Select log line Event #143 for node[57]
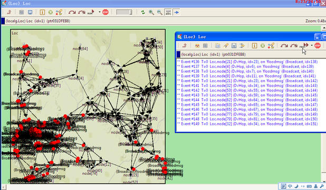The width and height of the screenshot is (326, 190). tap(247, 95)
